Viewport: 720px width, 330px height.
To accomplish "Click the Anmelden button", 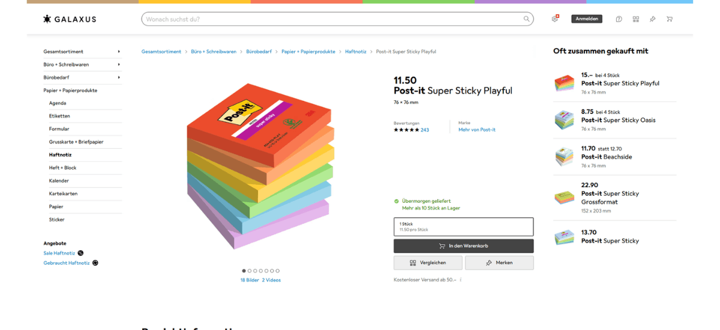I will click(586, 19).
